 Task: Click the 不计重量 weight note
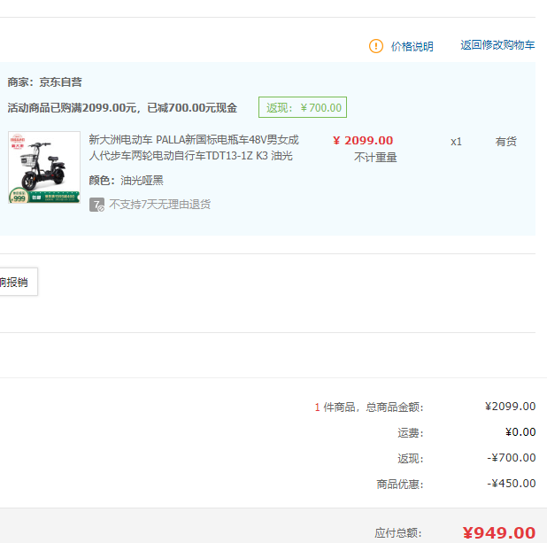tap(375, 157)
